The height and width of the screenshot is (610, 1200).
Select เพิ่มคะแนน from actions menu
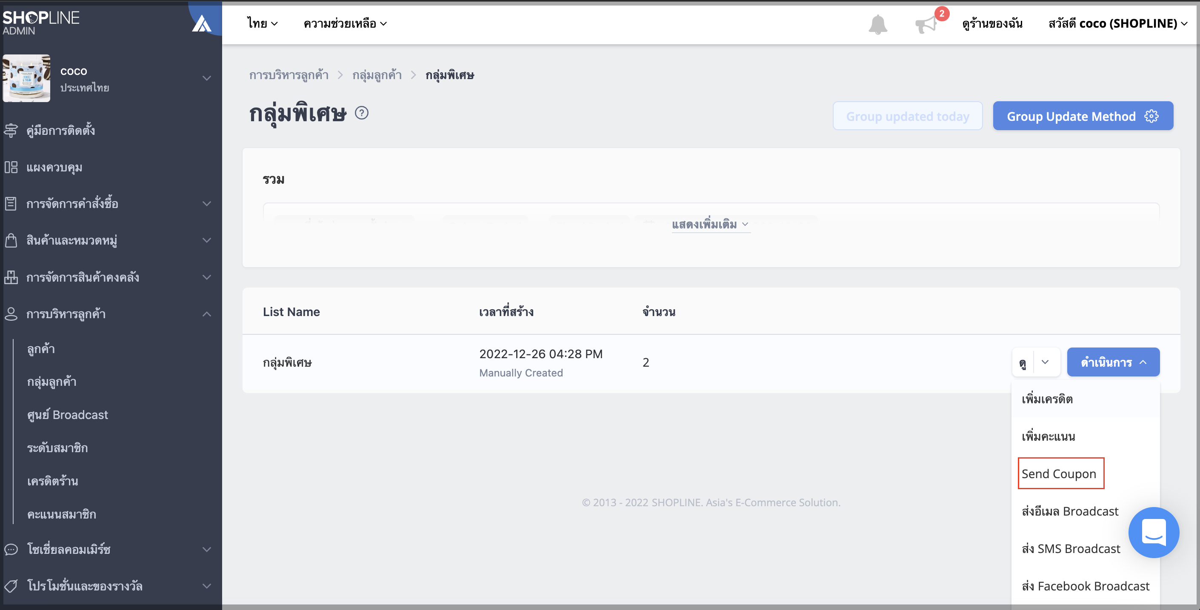[x=1049, y=436]
